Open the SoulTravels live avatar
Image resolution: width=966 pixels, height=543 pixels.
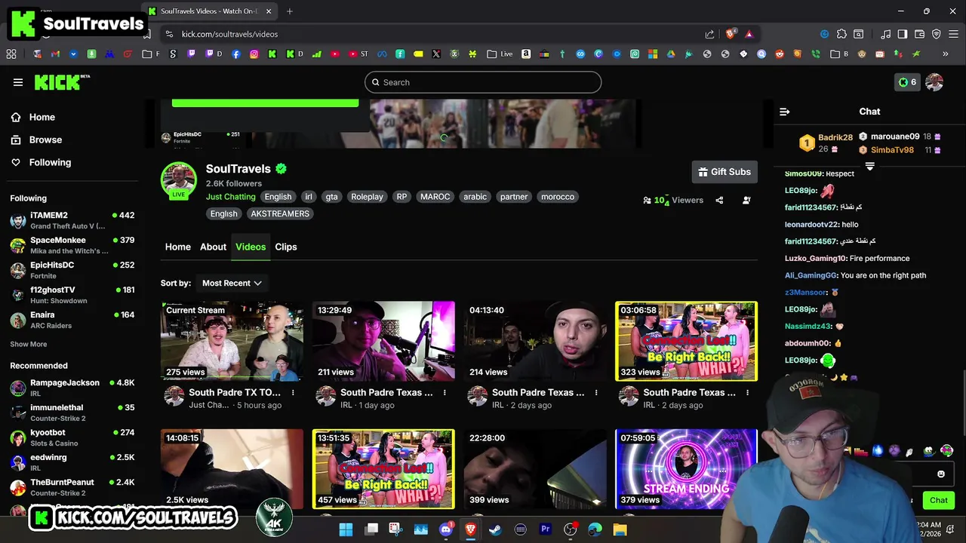pos(179,181)
